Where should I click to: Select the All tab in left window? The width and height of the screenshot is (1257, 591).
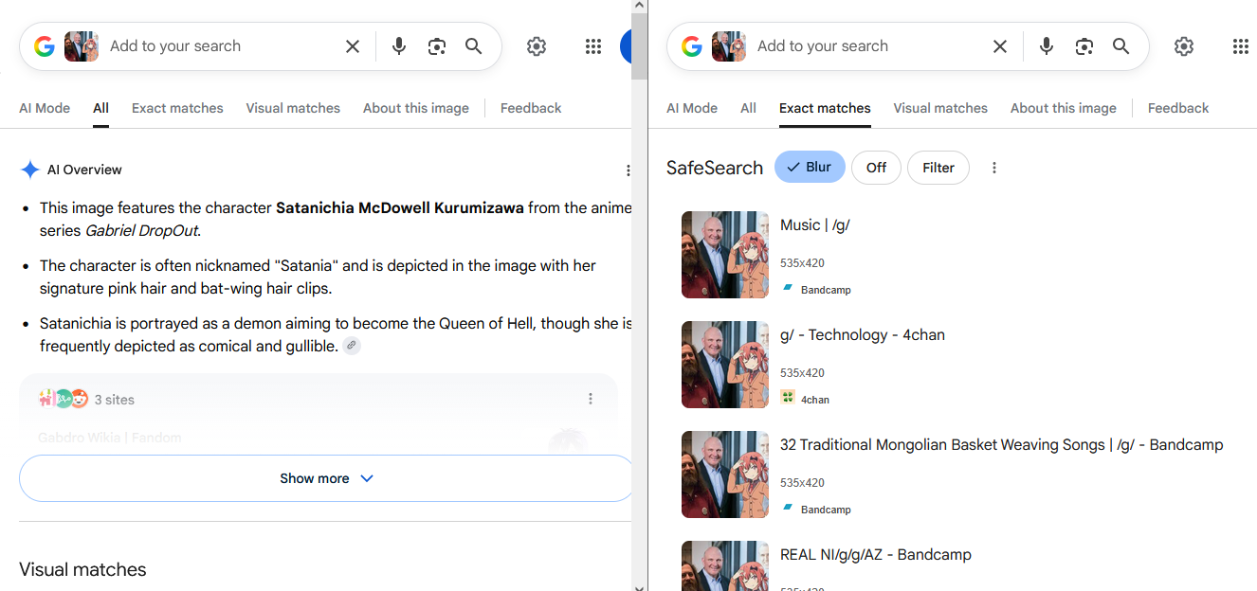100,108
